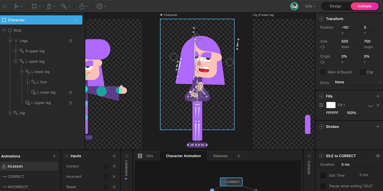Select the Bone tool in toolbar
Screen dimensions: 383x191
coord(64,6)
